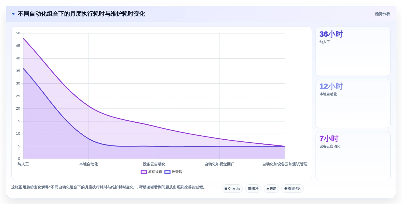This screenshot has height=204, width=402.
Task: Click the lightning icon beside the chart title
Action: tap(14, 14)
